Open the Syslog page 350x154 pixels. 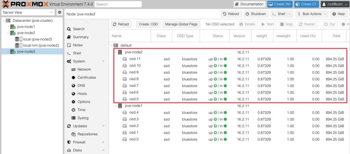(x=83, y=118)
